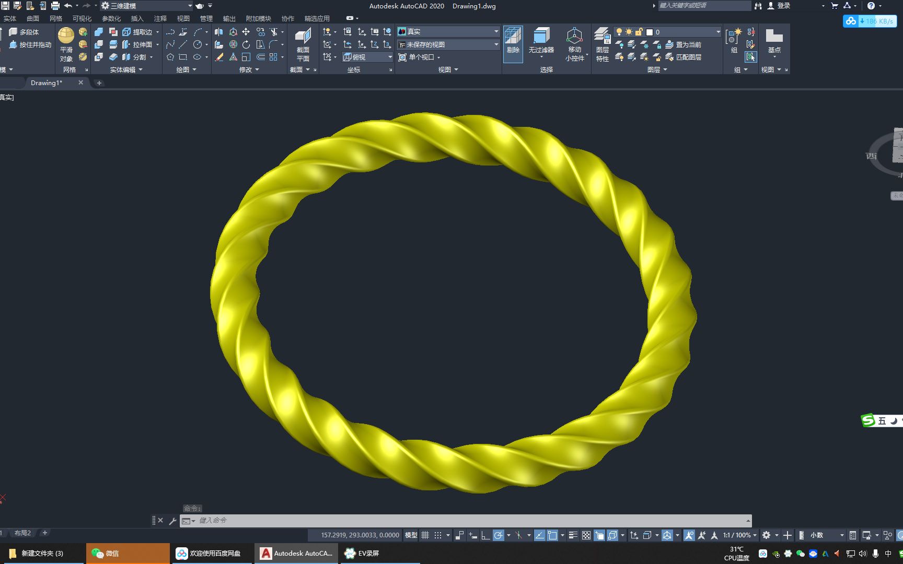The width and height of the screenshot is (903, 564).
Task: Click Make Current (置为当前) layer button
Action: [x=684, y=44]
